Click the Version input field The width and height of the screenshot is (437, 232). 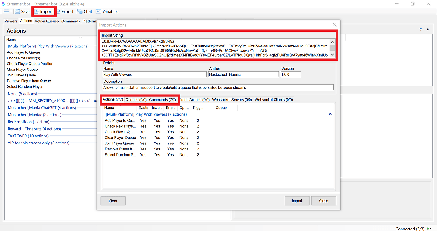tap(290, 75)
